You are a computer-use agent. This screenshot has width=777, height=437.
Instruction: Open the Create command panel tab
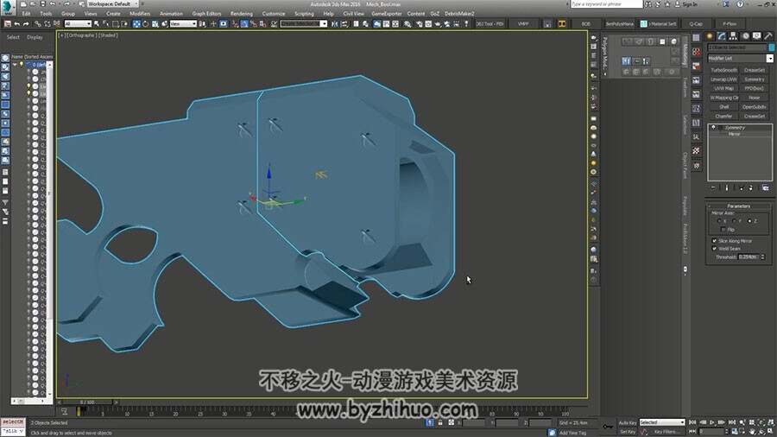(x=710, y=36)
